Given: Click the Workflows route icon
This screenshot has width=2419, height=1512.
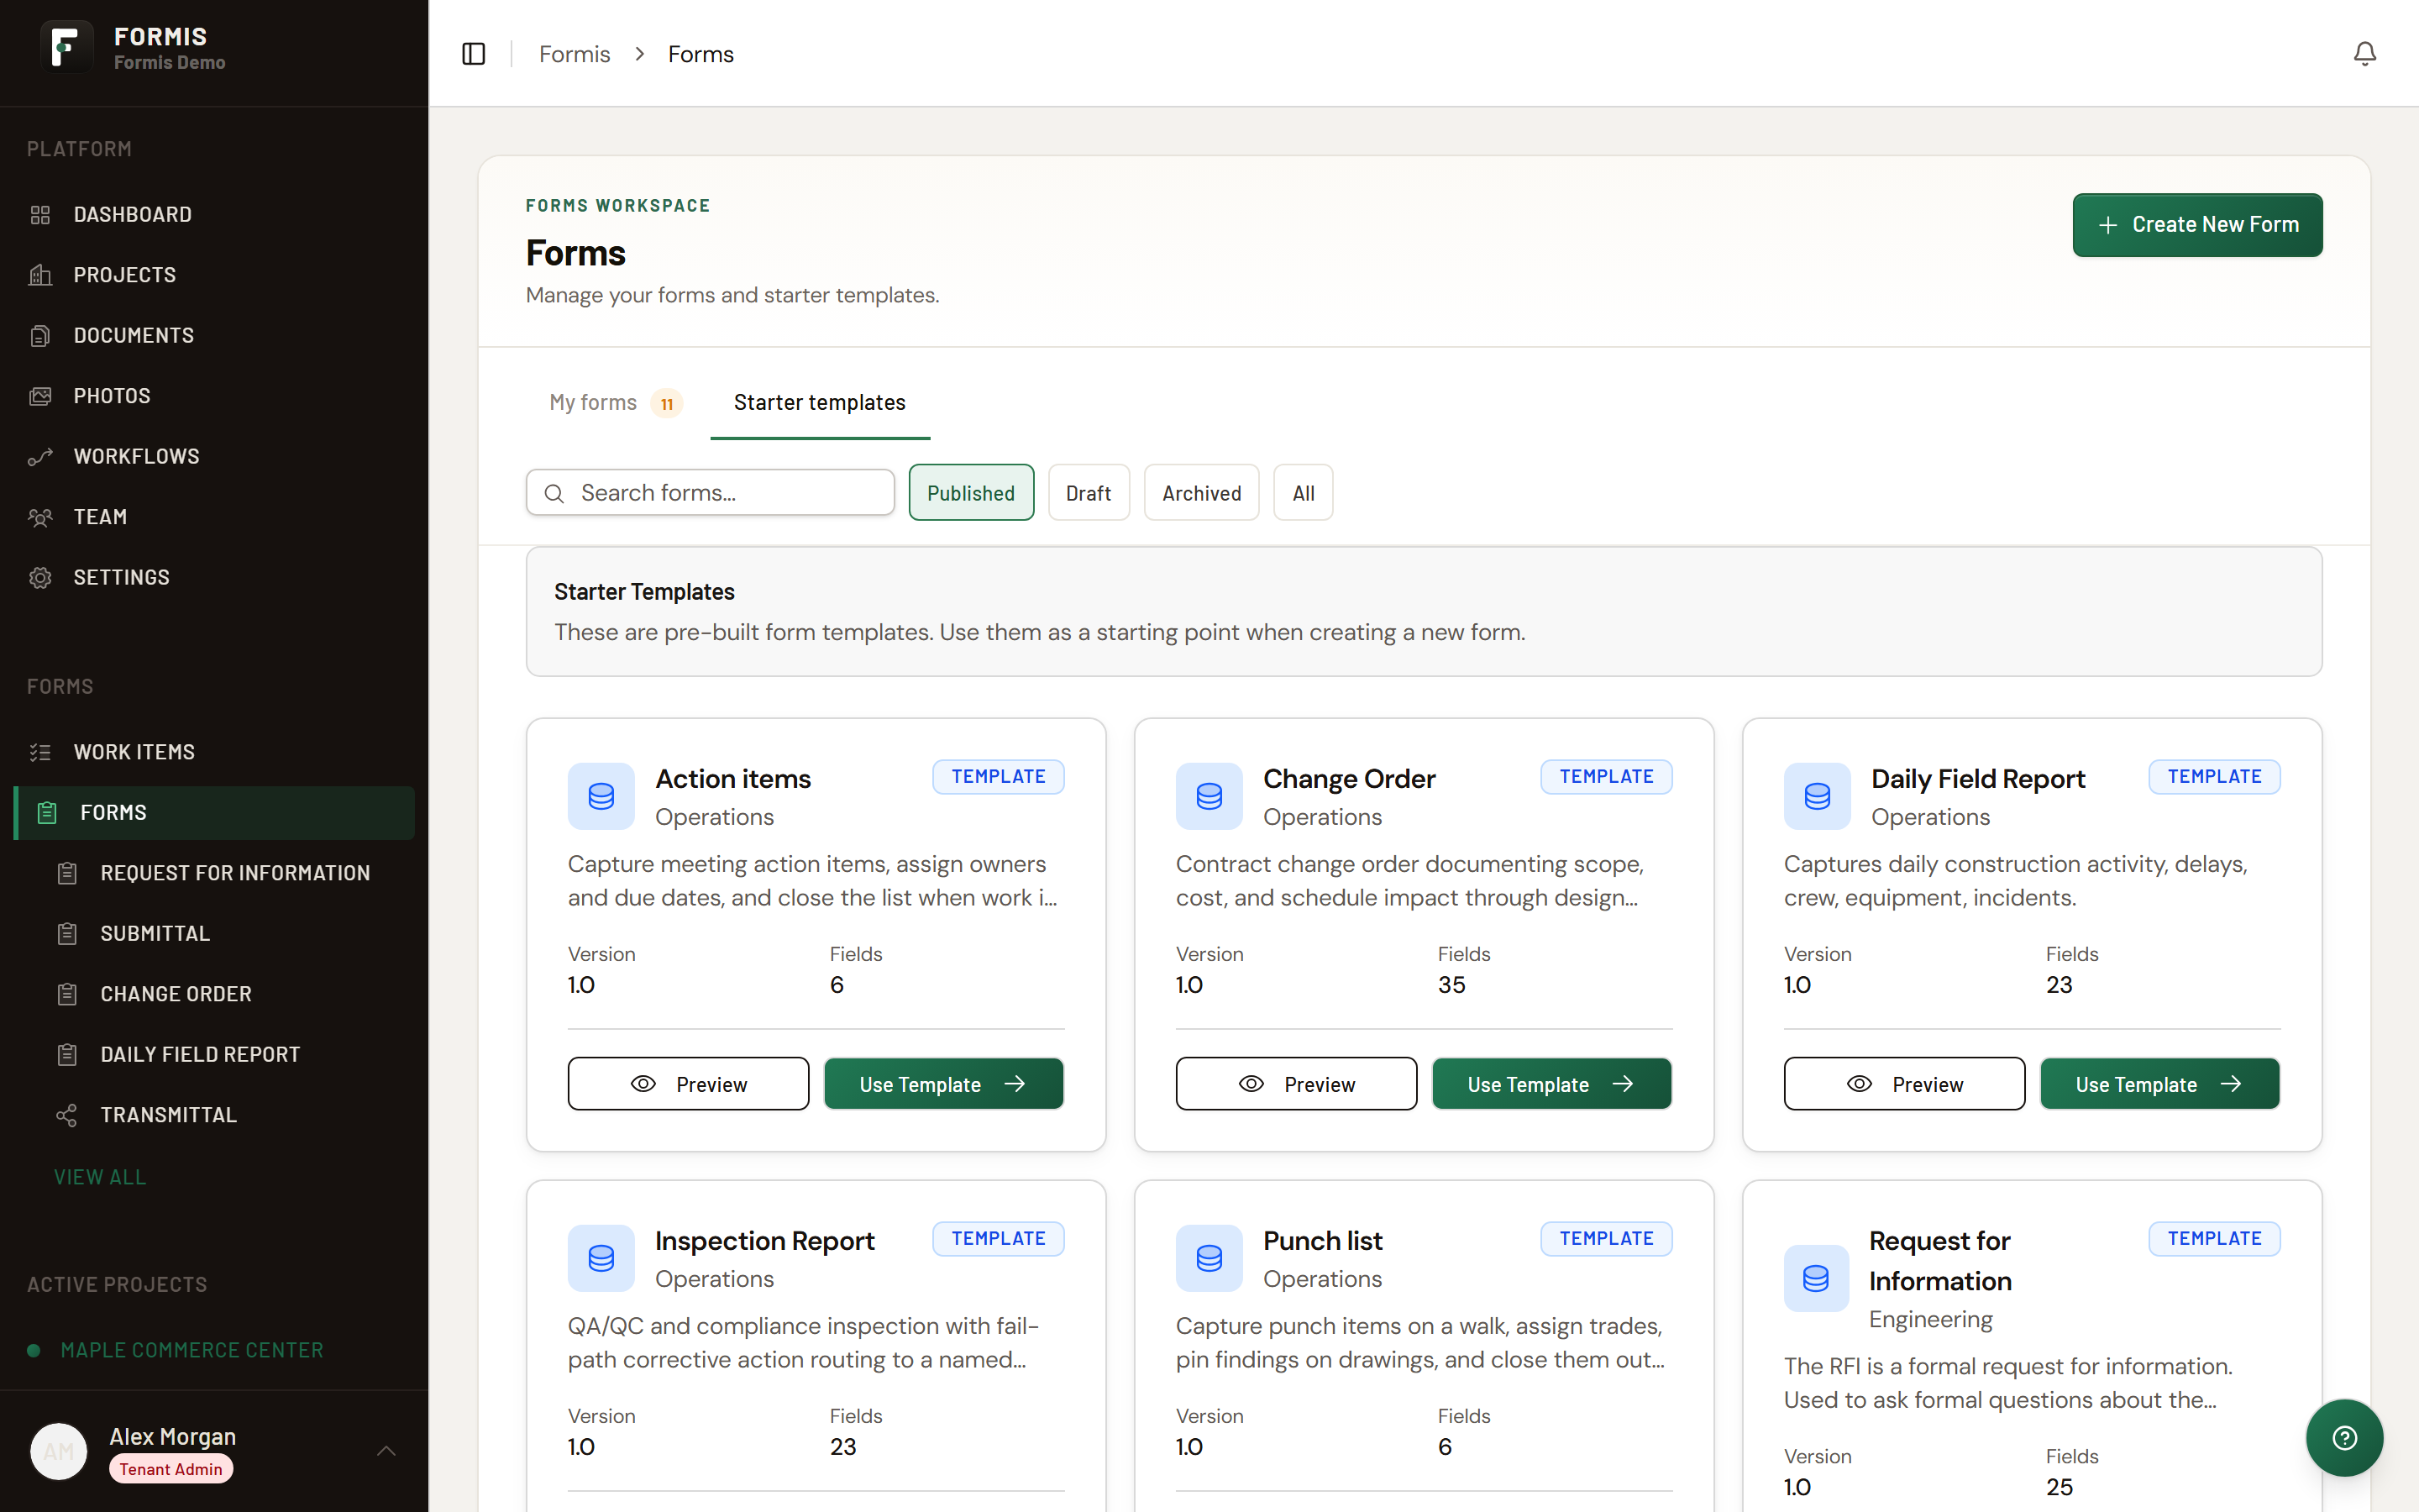Looking at the screenshot, I should pos(40,457).
